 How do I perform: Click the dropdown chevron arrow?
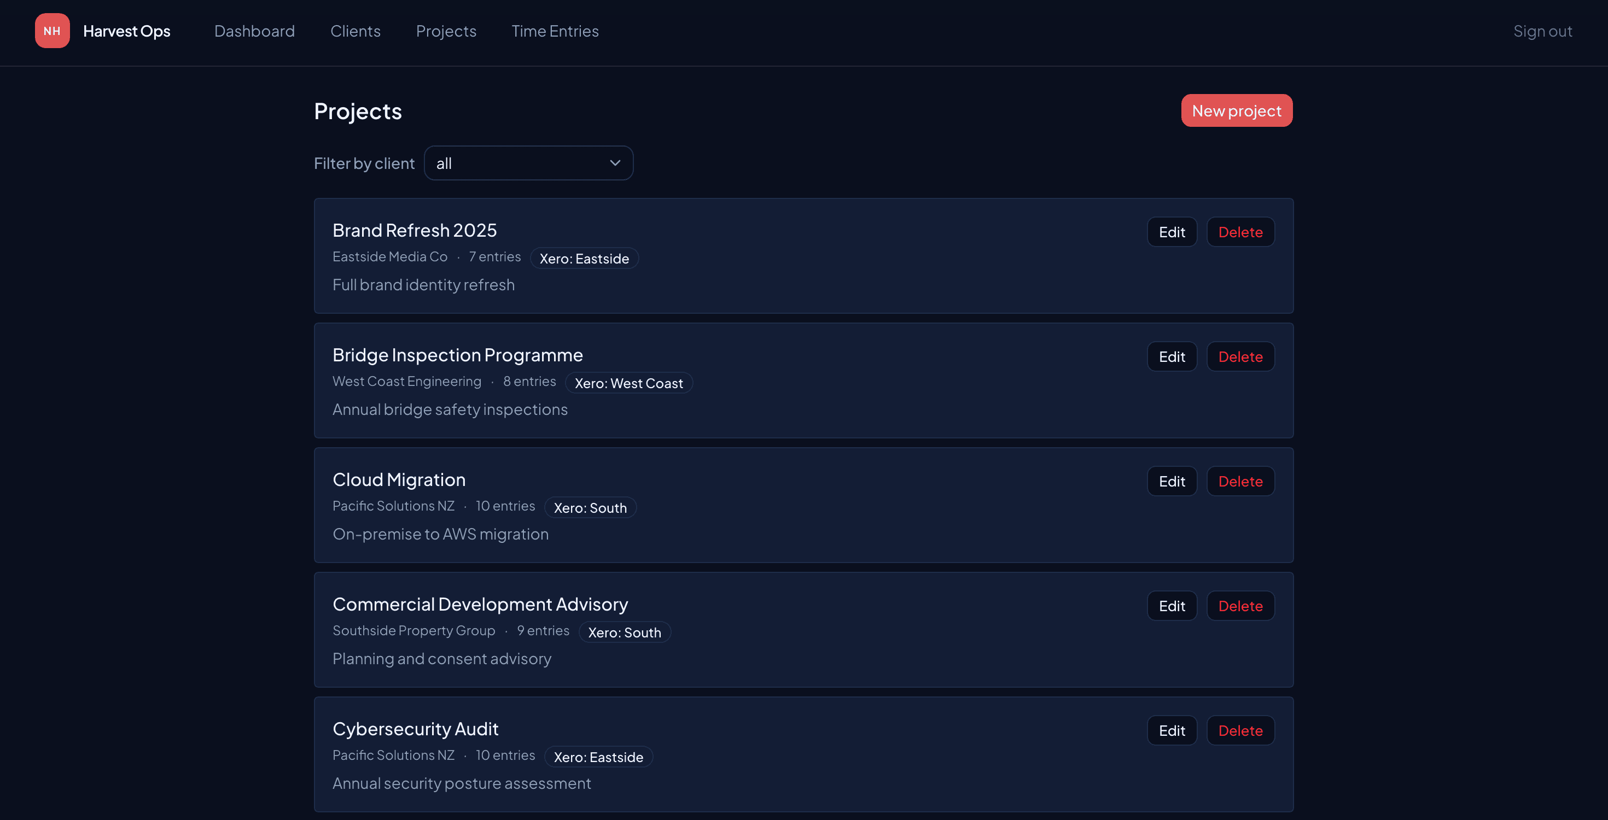click(x=615, y=163)
